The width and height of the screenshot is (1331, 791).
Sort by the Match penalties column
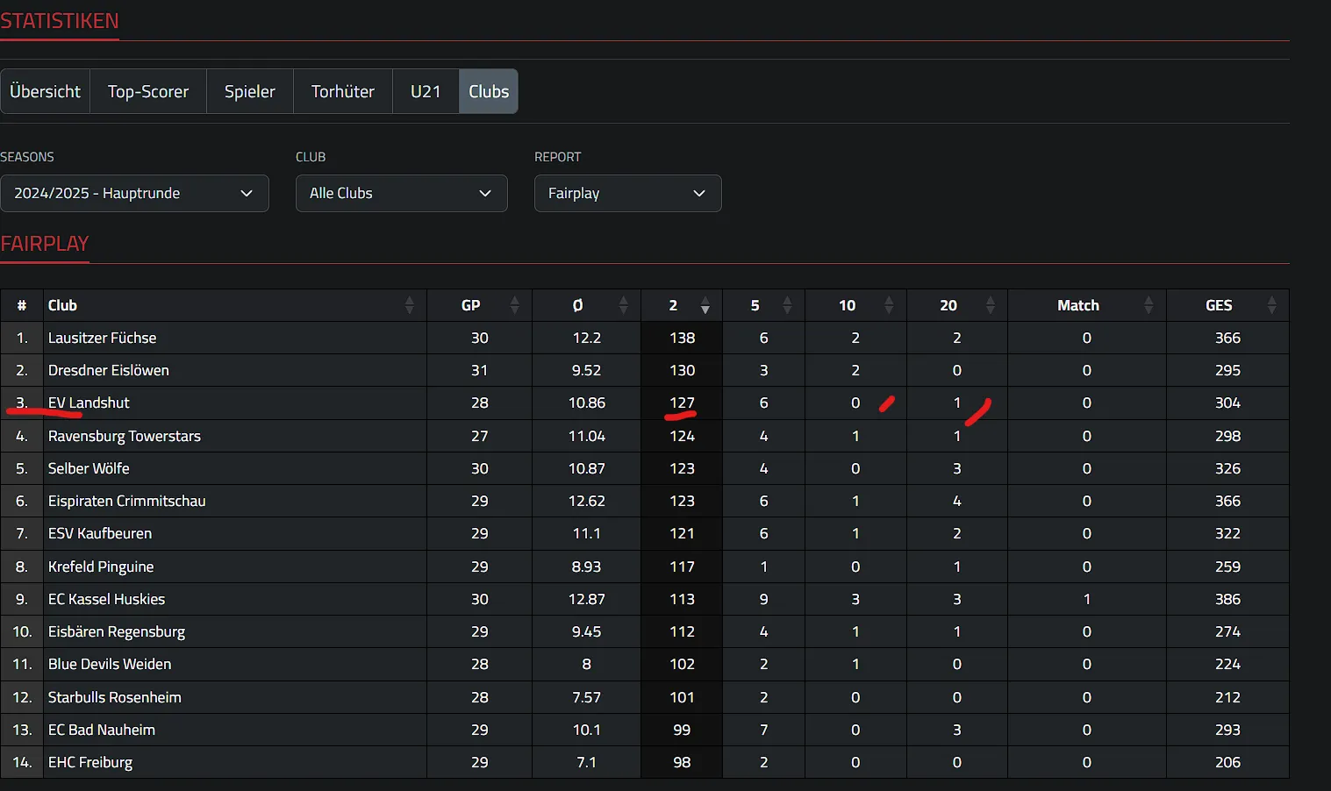pos(1086,305)
